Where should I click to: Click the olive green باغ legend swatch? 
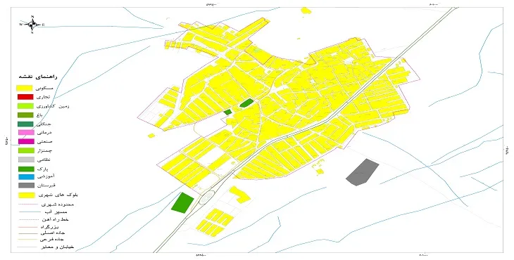(25, 115)
